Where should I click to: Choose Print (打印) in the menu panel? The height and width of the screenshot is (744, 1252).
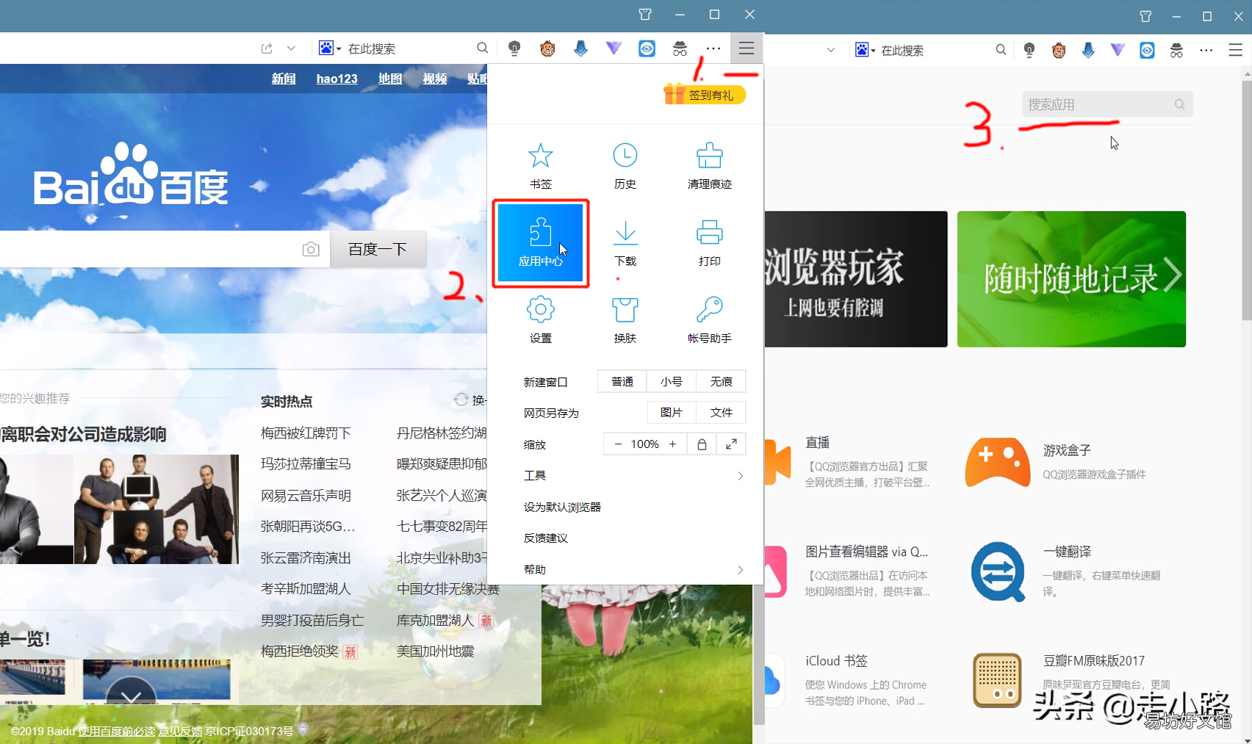[x=710, y=243]
